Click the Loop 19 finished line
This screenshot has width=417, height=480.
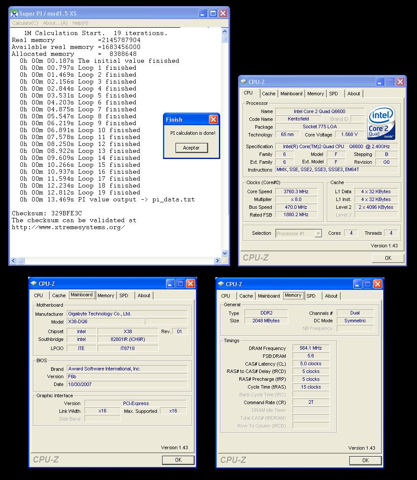[x=80, y=192]
